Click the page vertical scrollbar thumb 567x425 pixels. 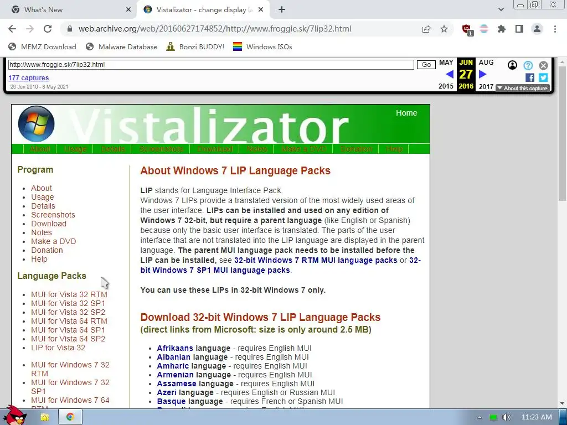pyautogui.click(x=563, y=134)
